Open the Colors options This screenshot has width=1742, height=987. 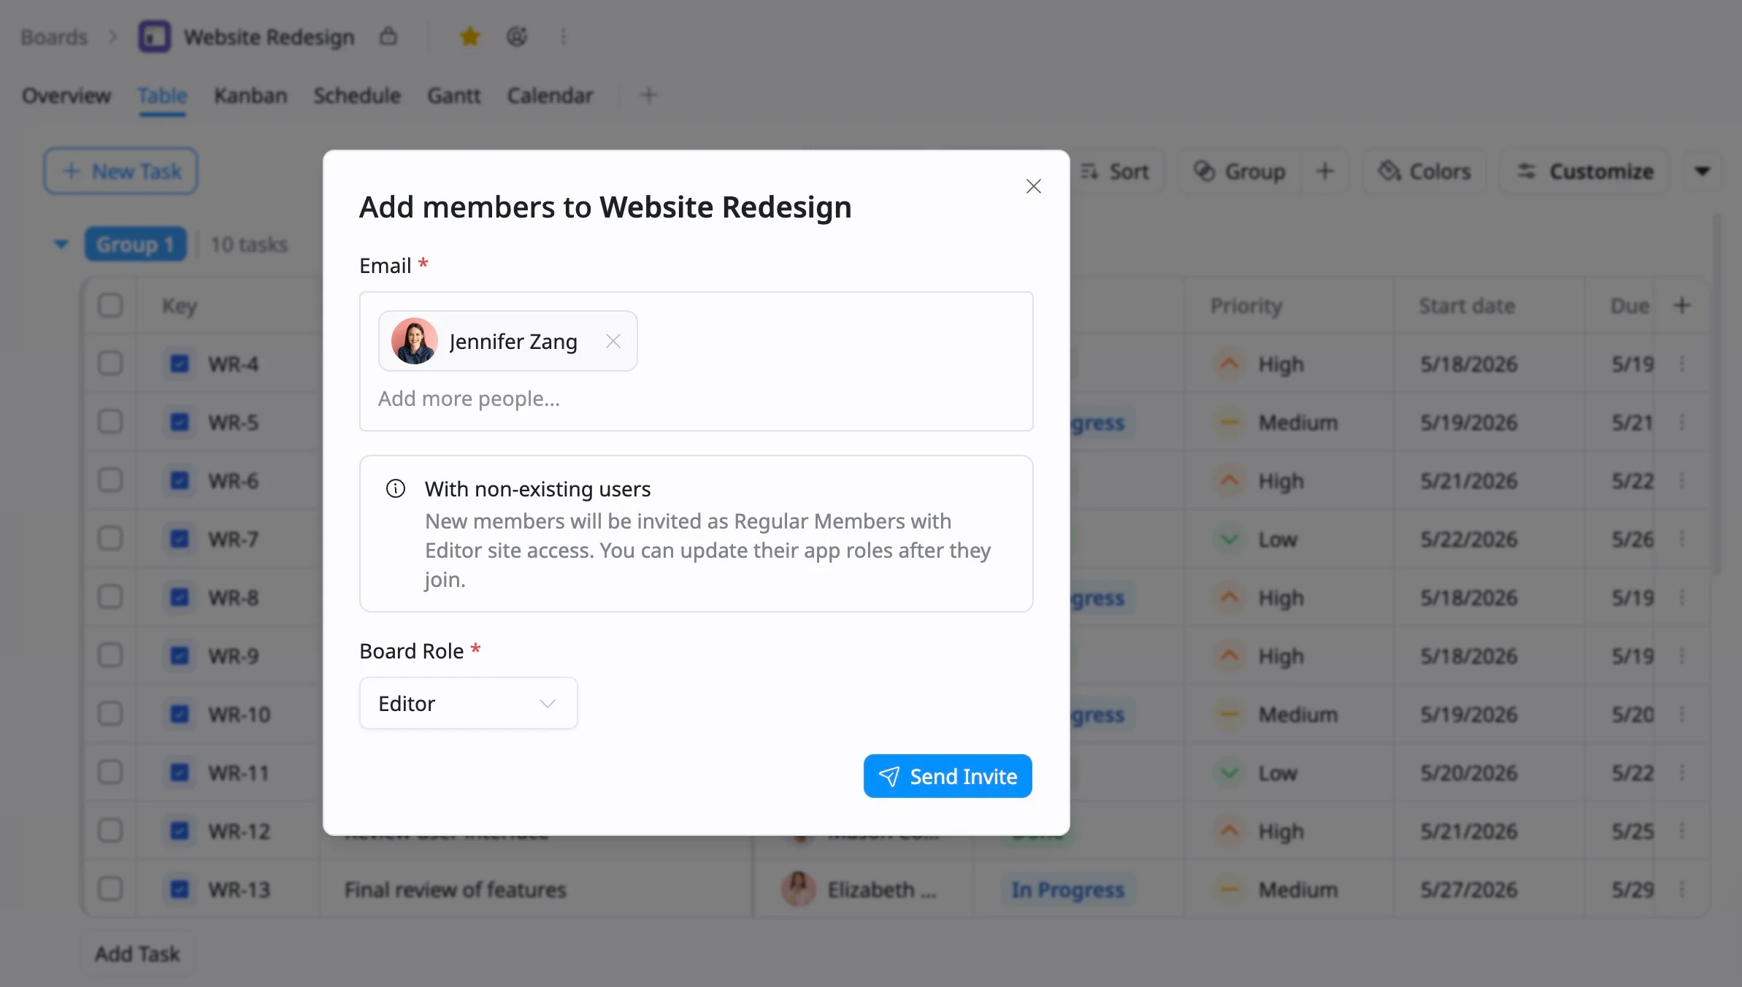click(1424, 172)
